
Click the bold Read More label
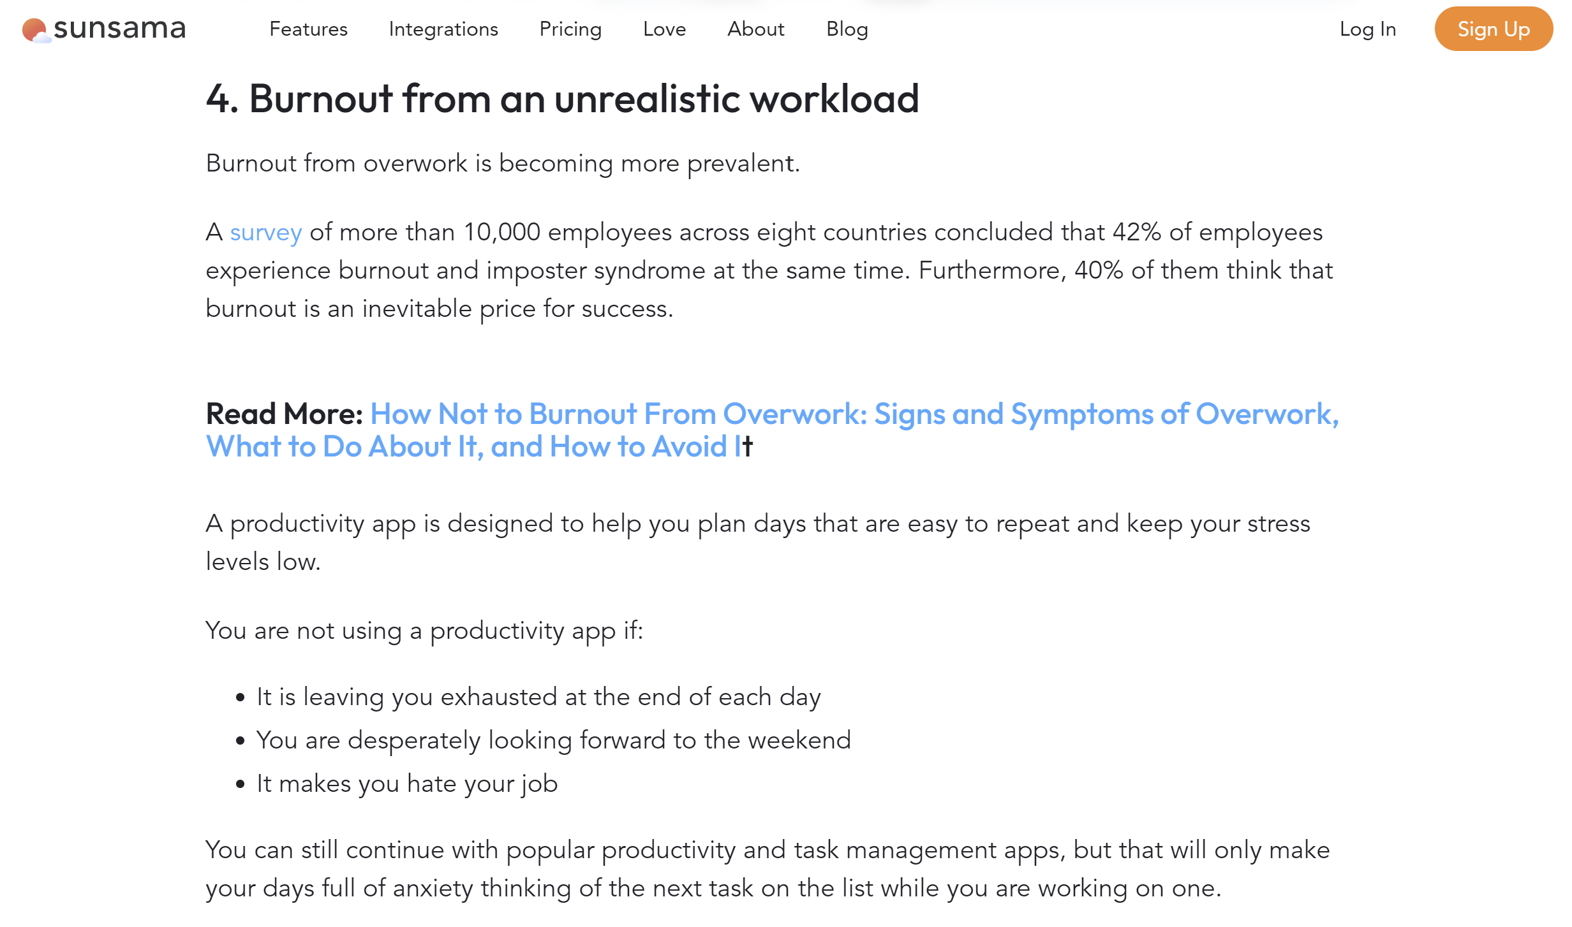click(285, 414)
